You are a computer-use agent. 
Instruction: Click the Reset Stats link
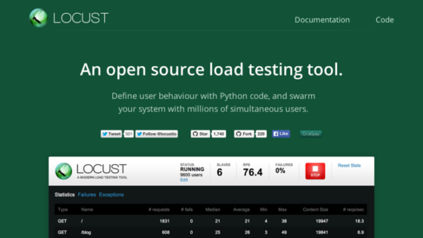tap(349, 165)
